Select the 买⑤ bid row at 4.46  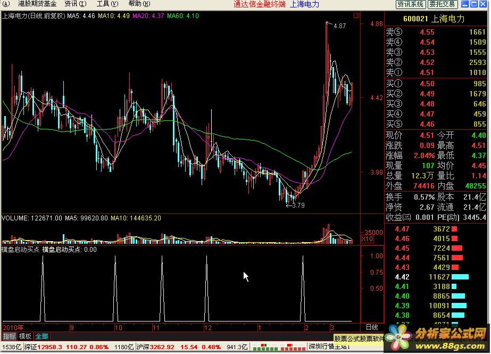pyautogui.click(x=436, y=124)
